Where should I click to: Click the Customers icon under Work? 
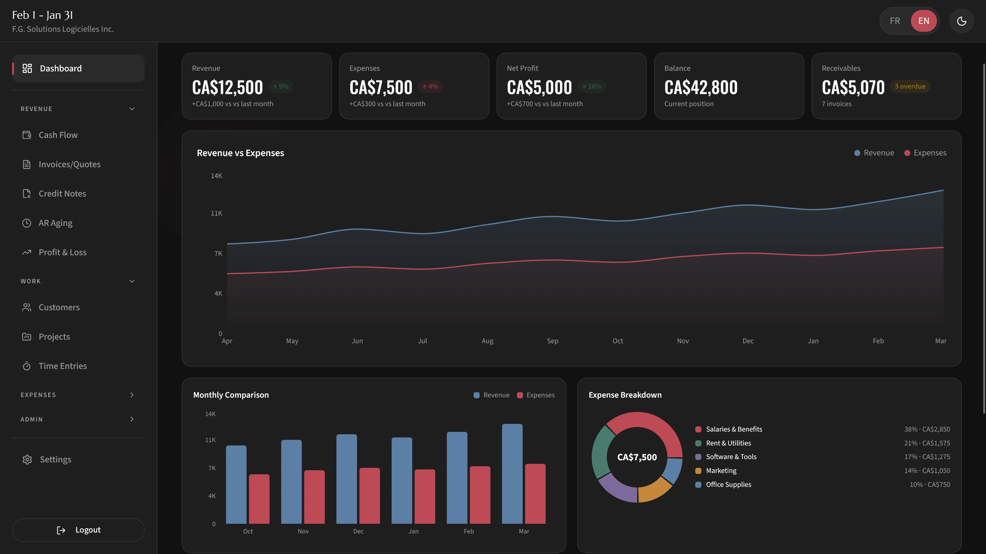click(x=26, y=307)
